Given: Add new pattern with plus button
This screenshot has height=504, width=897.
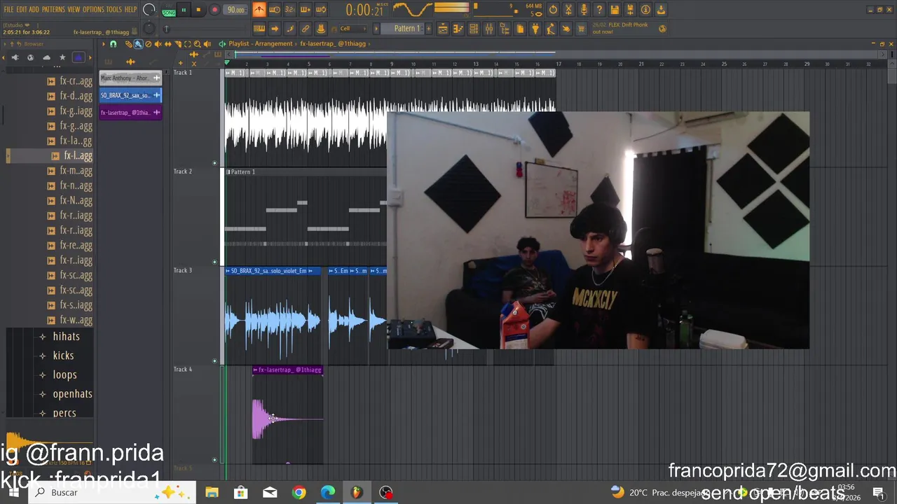Looking at the screenshot, I should coord(429,29).
